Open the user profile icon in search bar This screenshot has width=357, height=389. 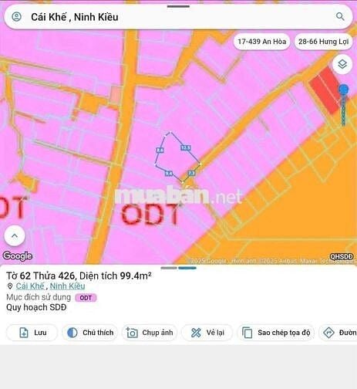click(17, 17)
